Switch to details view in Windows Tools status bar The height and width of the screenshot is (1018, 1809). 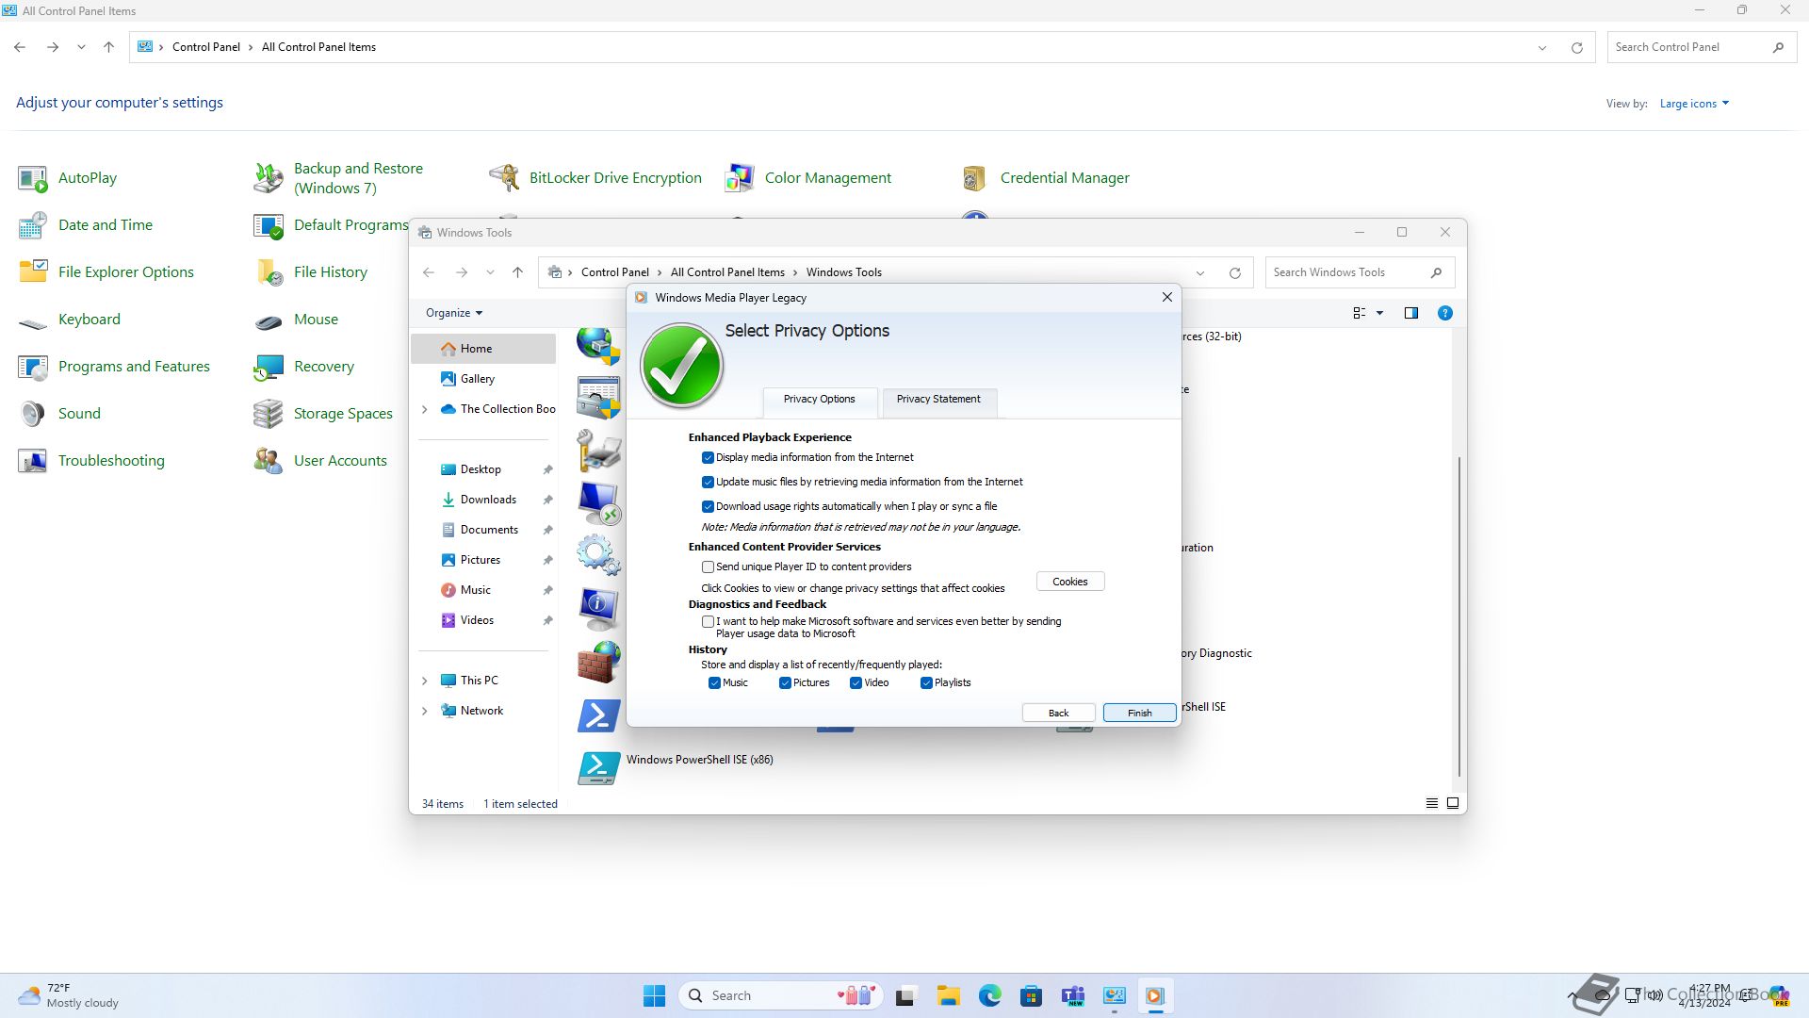tap(1431, 804)
